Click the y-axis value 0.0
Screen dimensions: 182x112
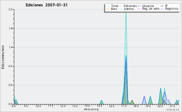pyautogui.click(x=10, y=104)
